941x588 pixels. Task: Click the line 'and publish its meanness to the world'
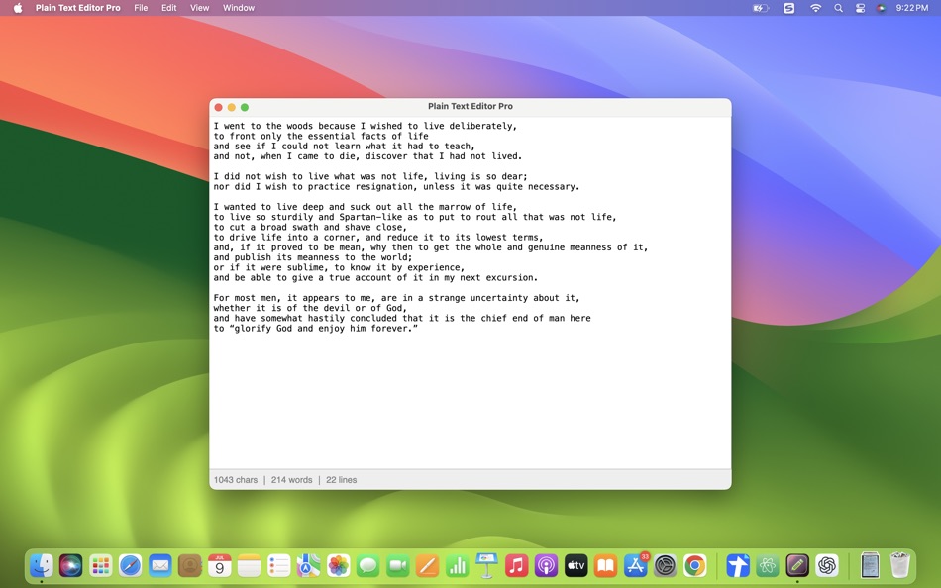coord(313,257)
